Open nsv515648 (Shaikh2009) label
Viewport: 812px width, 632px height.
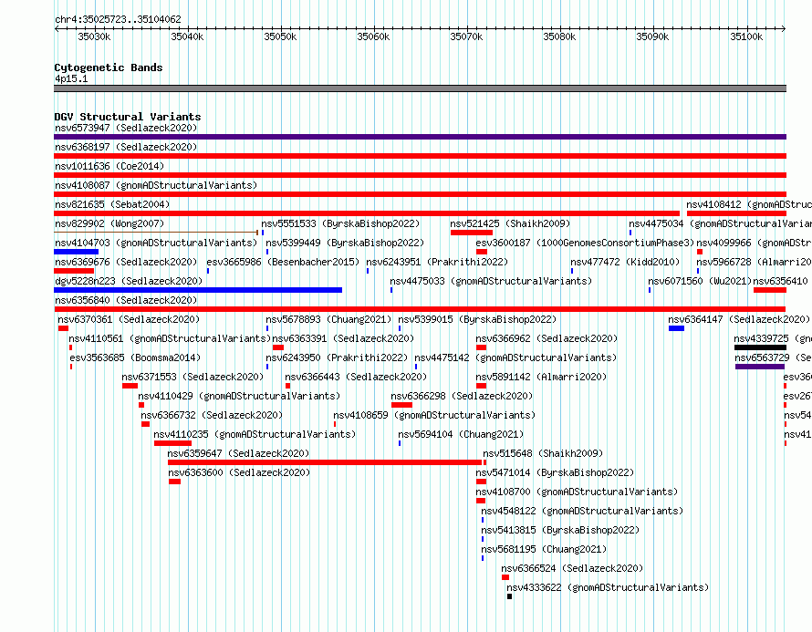point(543,453)
